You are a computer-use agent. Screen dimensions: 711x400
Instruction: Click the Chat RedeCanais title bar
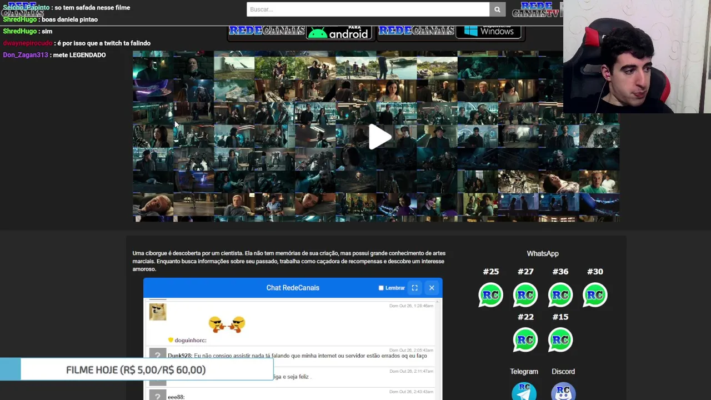pyautogui.click(x=293, y=288)
